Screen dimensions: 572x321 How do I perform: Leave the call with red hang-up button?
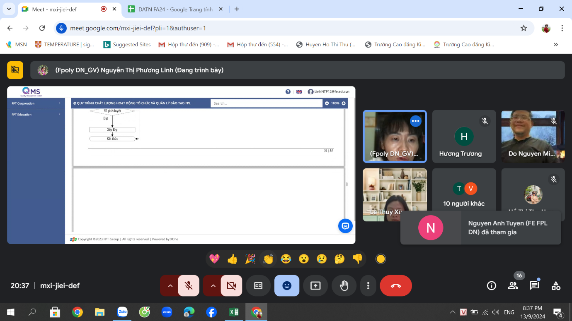point(396,286)
